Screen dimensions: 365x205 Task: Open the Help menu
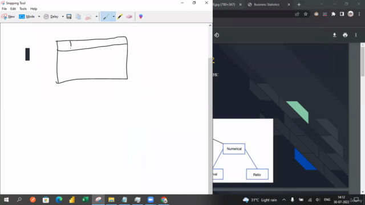coord(34,9)
